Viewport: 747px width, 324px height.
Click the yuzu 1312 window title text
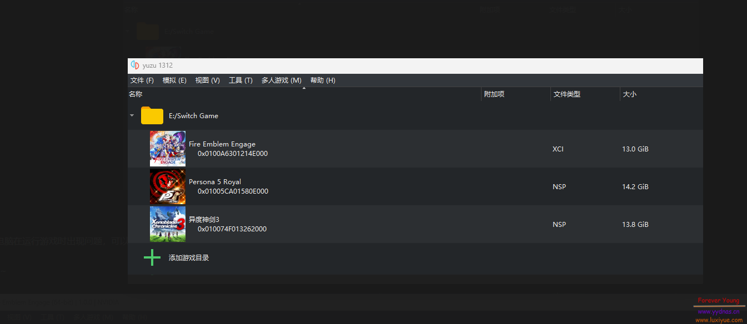tap(158, 65)
